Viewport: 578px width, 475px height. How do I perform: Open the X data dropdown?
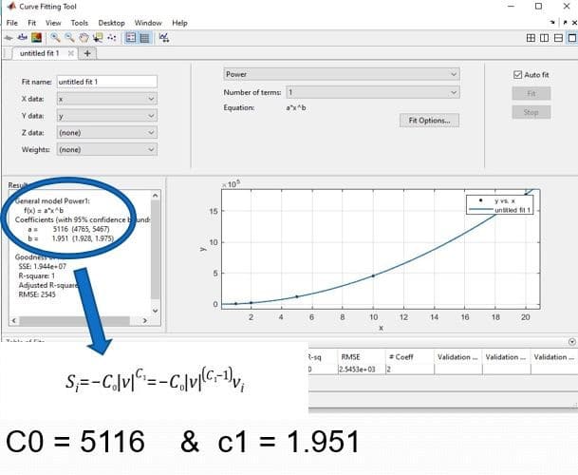coord(106,99)
